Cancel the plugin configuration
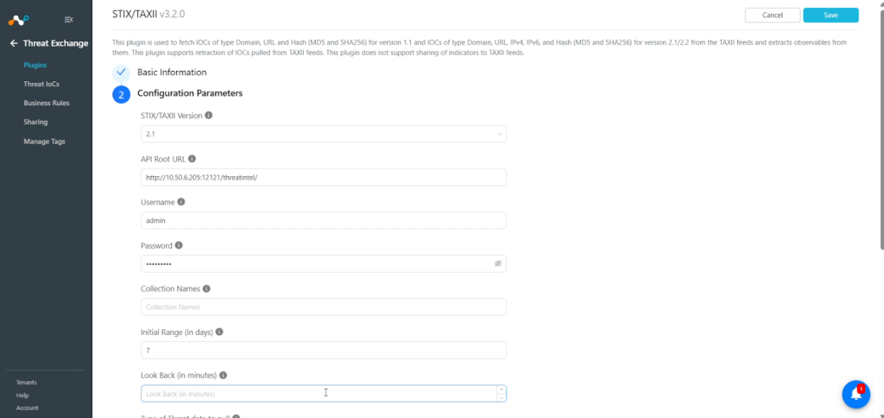This screenshot has height=418, width=884. point(773,16)
